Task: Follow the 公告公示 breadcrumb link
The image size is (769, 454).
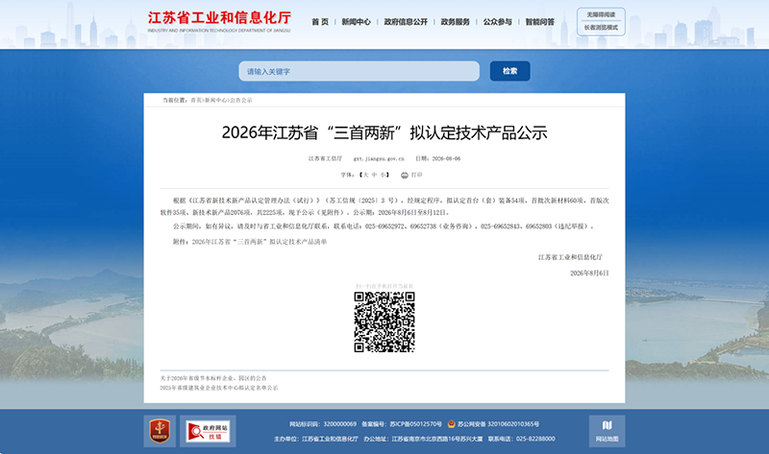Action: (x=241, y=100)
